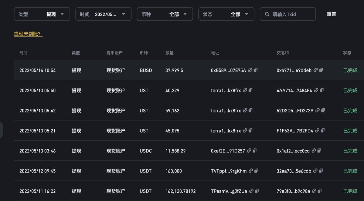Copy address TVFppf...9rgKhm
The height and width of the screenshot is (201, 364).
pyautogui.click(x=256, y=171)
